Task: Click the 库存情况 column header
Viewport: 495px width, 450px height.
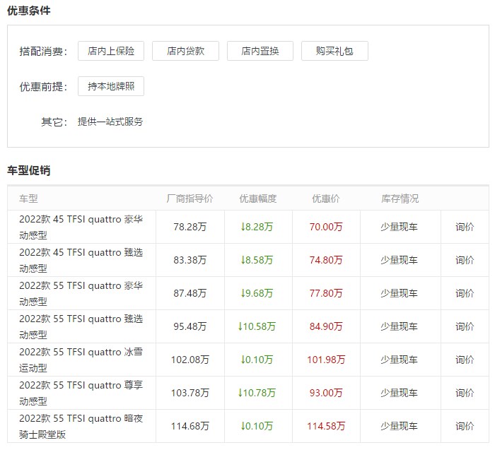Action: click(400, 199)
